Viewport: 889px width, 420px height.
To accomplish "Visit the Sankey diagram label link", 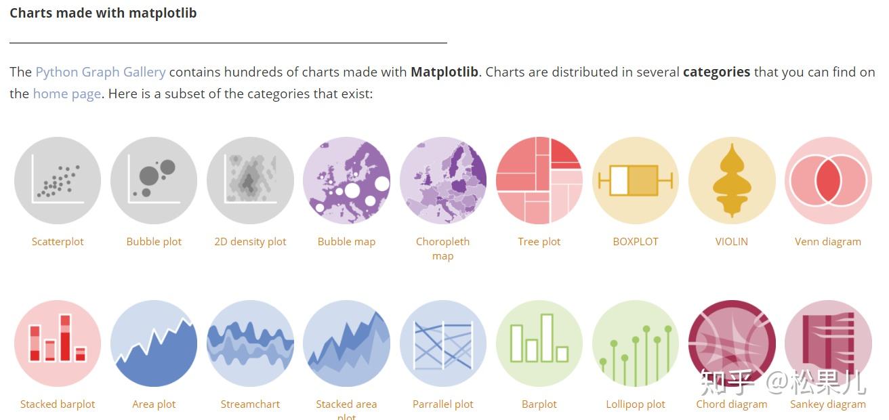I will click(x=828, y=404).
